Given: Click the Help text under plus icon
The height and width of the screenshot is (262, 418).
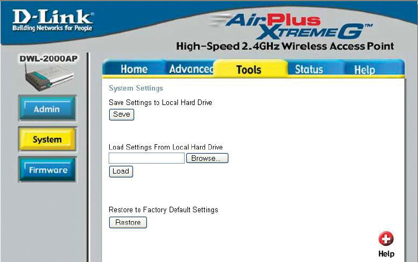Looking at the screenshot, I should click(386, 254).
